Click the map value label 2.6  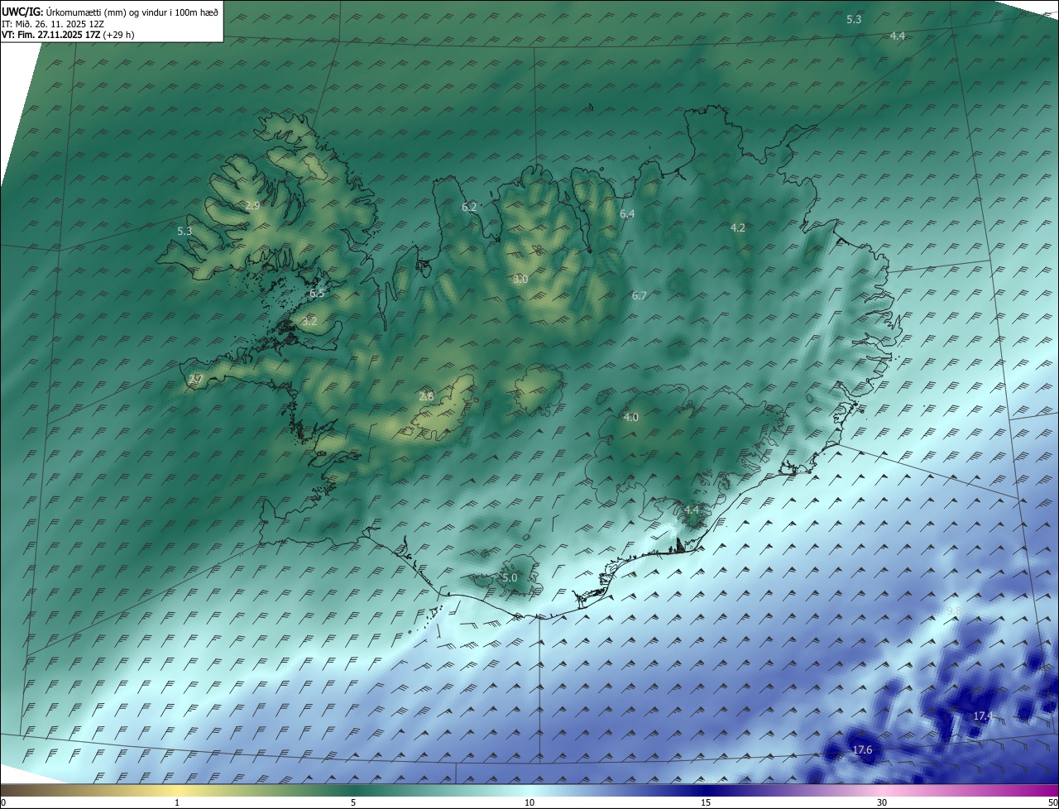426,396
